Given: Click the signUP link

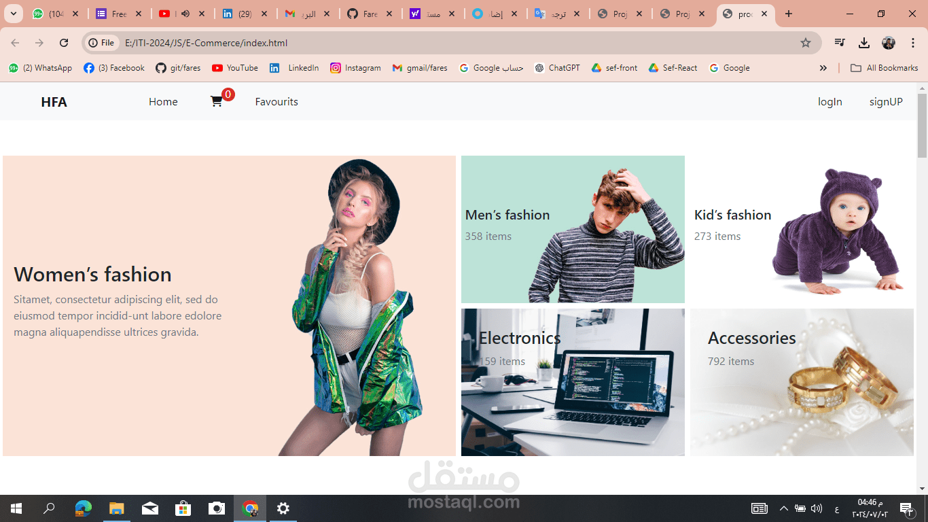Looking at the screenshot, I should click(x=886, y=101).
